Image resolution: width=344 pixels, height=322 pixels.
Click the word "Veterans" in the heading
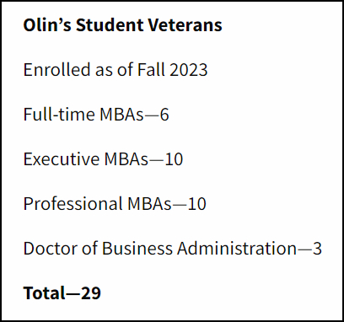coord(185,24)
